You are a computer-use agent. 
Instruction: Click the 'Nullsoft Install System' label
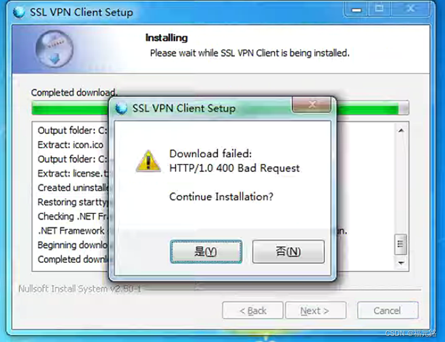click(x=80, y=289)
